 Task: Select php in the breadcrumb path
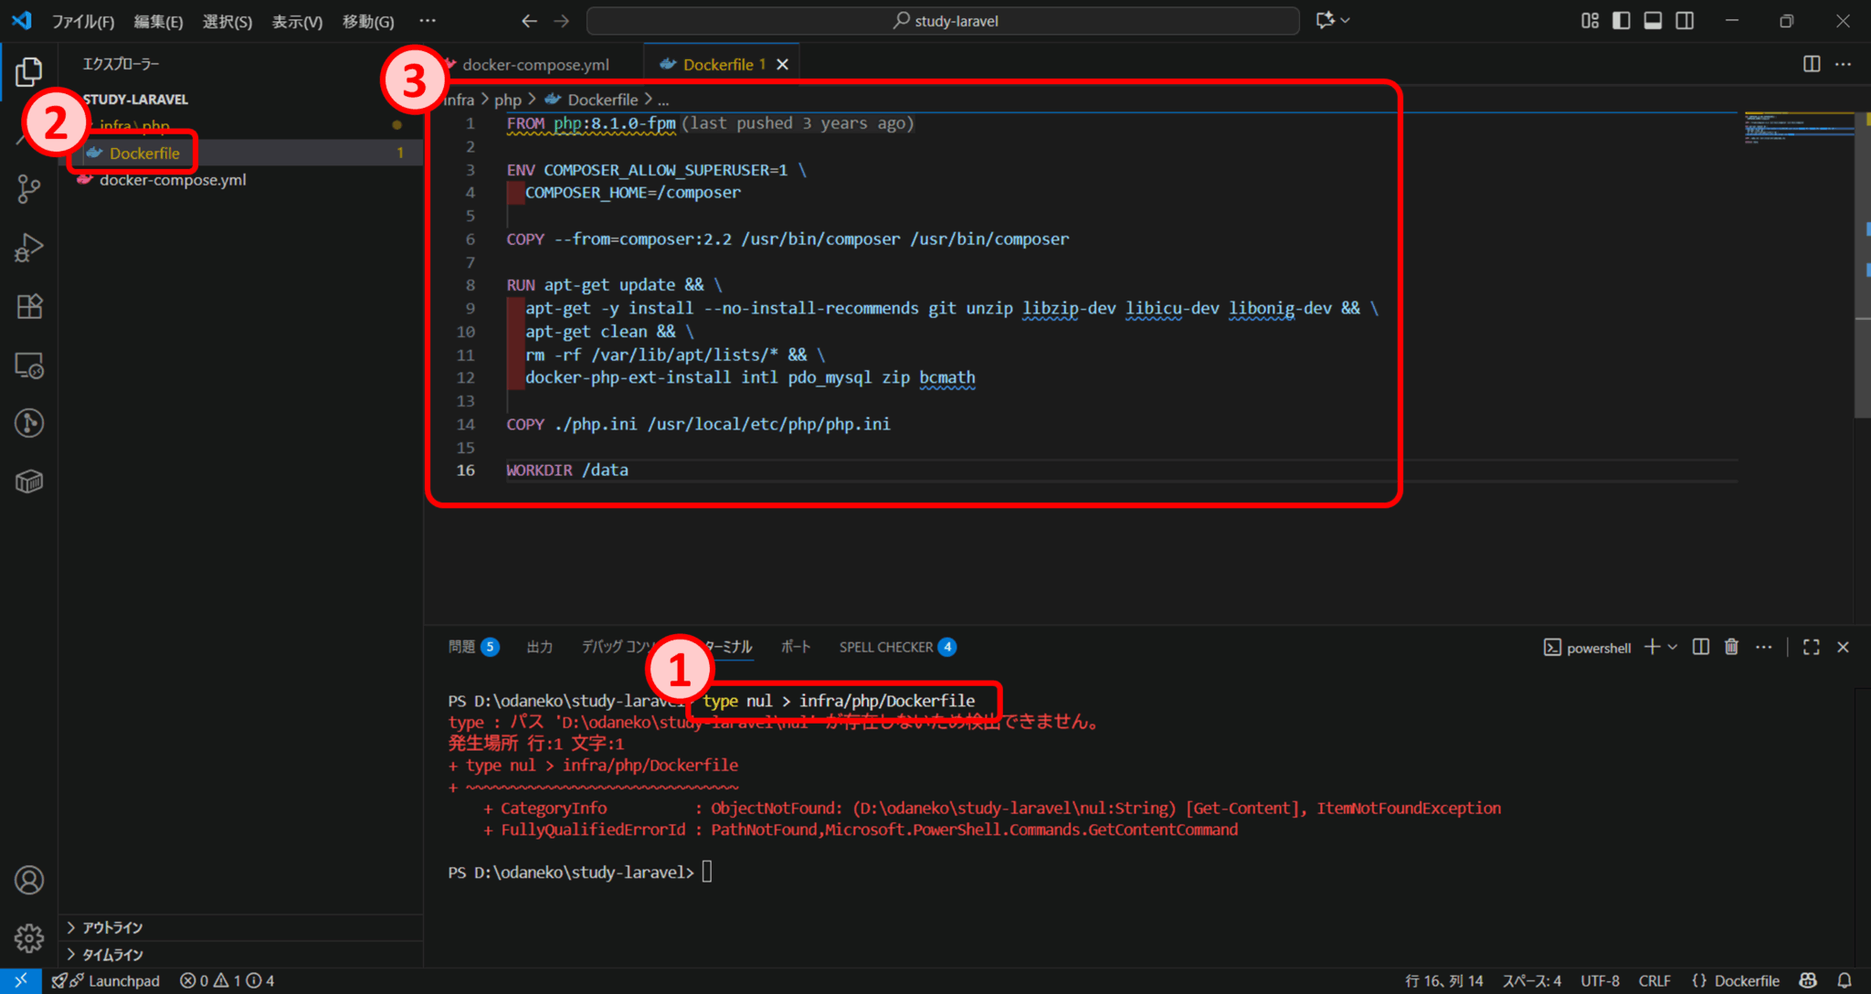tap(508, 99)
